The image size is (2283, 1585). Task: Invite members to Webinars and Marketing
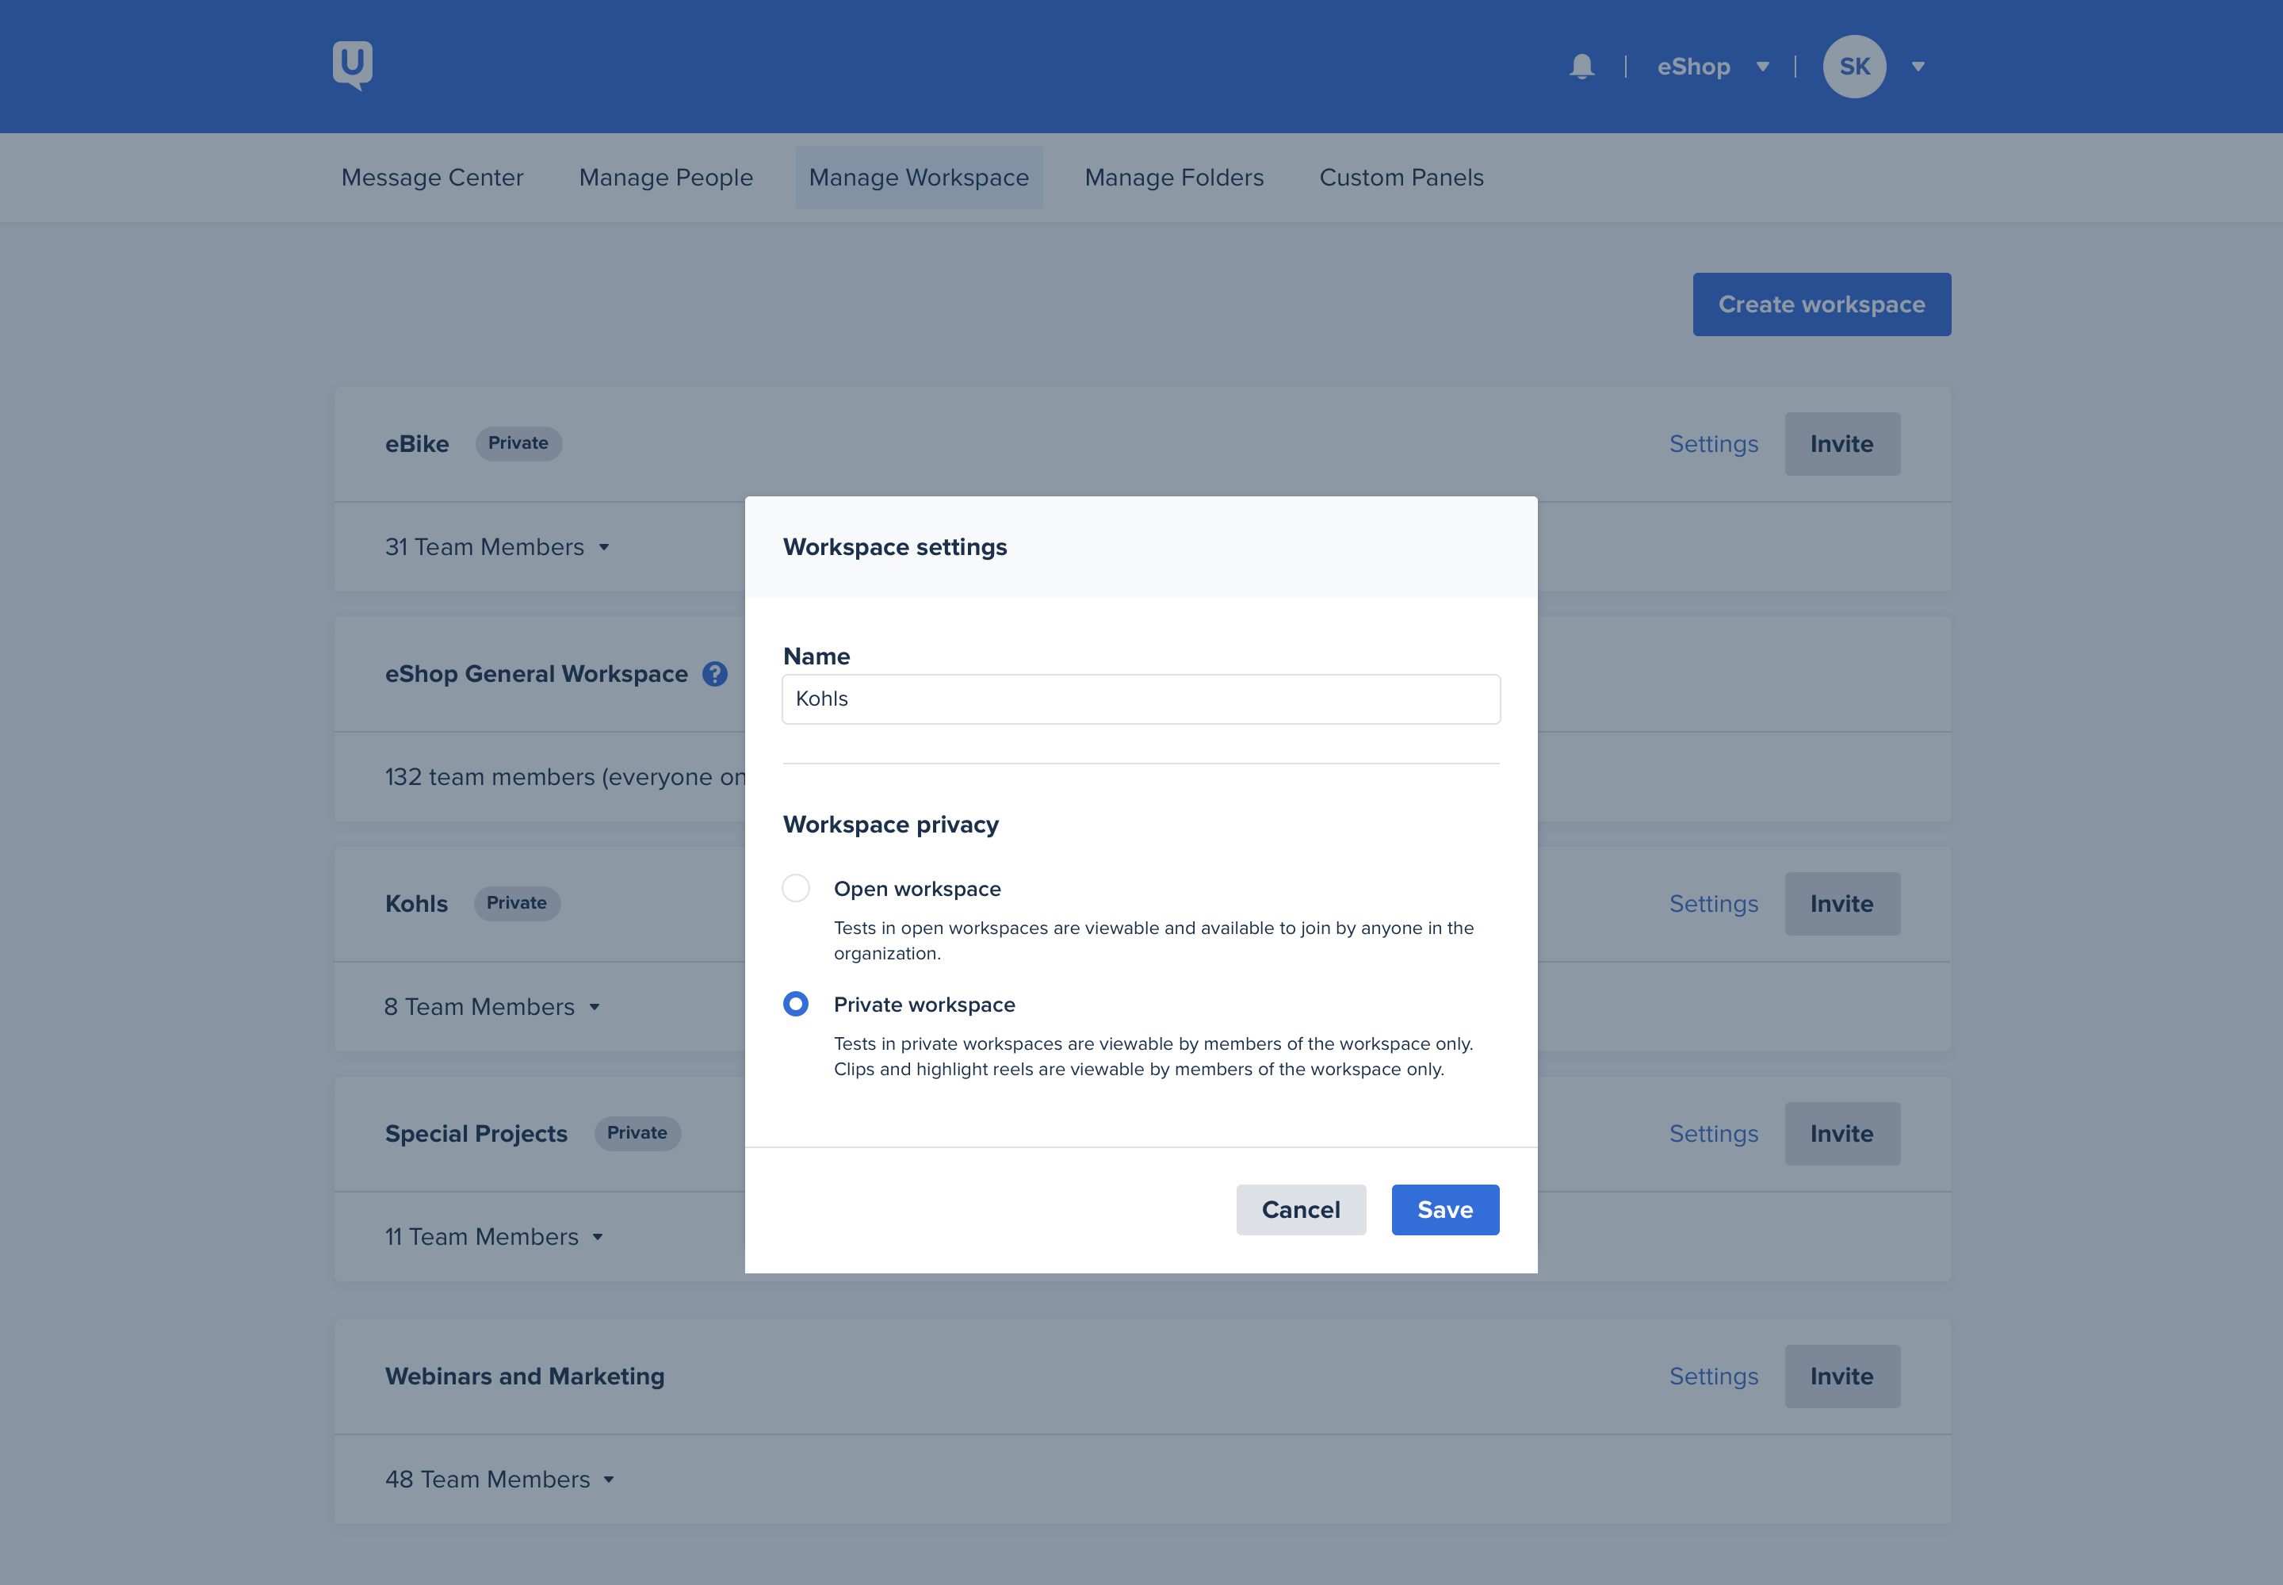coord(1842,1376)
